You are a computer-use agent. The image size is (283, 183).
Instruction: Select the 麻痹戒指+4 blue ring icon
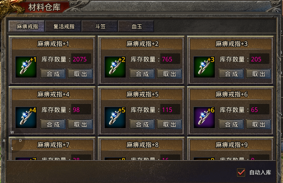coord(26,117)
